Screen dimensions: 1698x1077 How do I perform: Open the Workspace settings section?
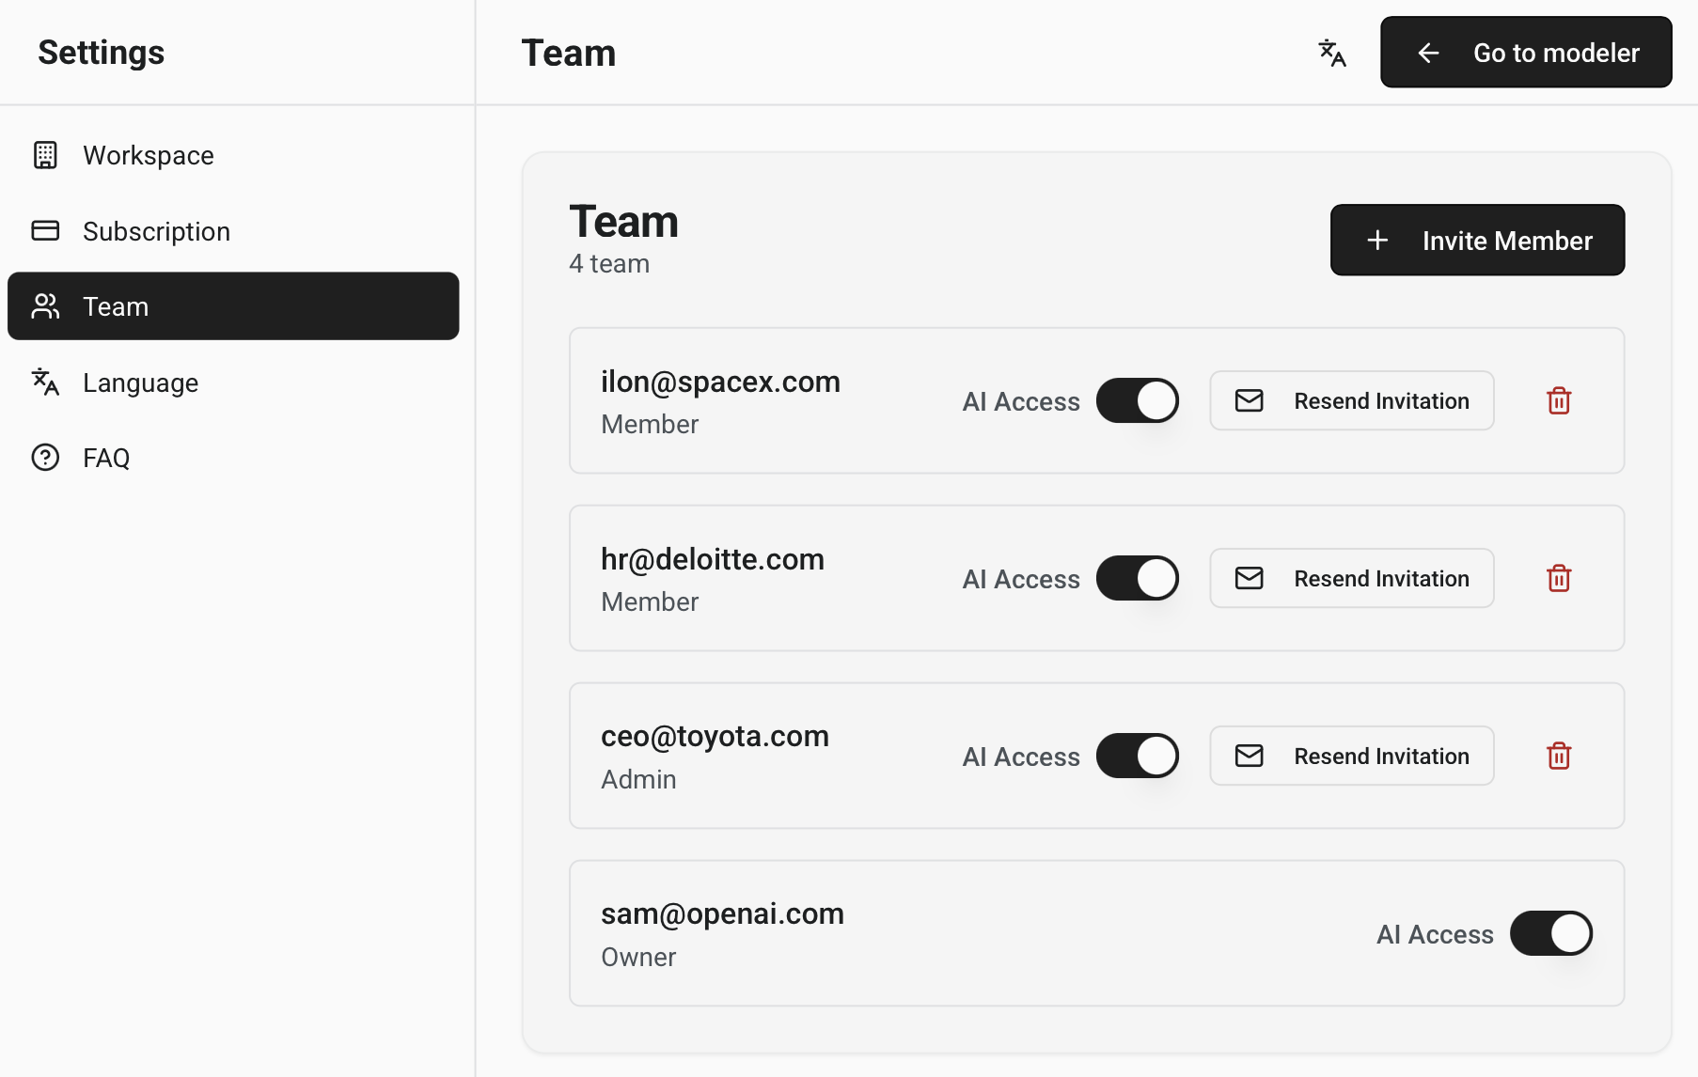(233, 155)
